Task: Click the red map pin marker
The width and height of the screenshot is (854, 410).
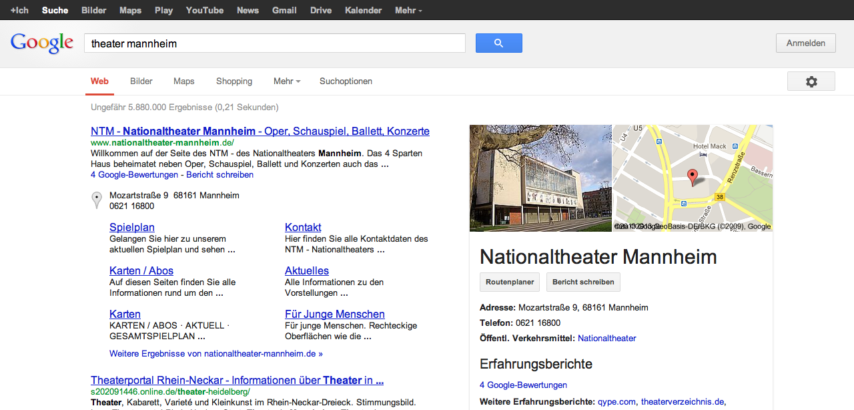Action: pyautogui.click(x=693, y=177)
